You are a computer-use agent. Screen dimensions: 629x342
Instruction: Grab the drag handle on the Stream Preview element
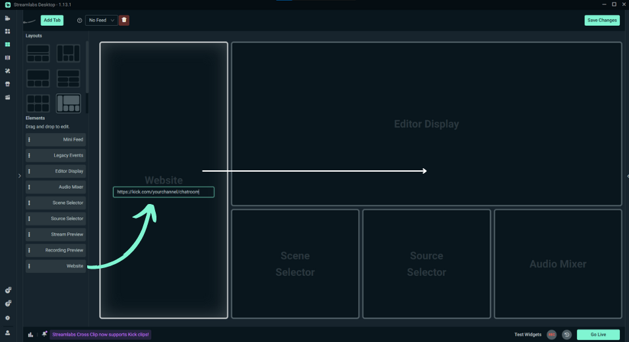pyautogui.click(x=29, y=234)
